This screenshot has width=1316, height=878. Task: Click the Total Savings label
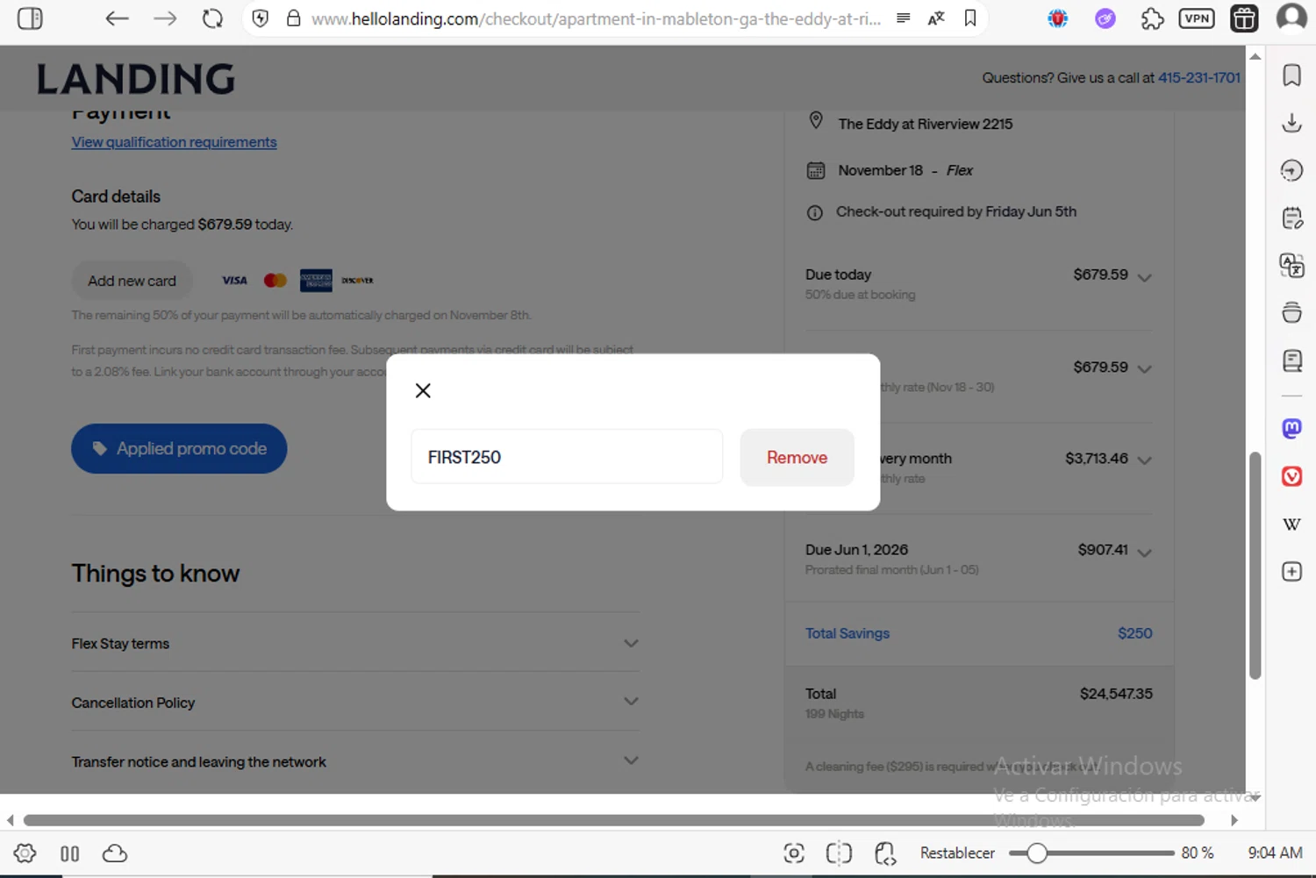tap(848, 633)
